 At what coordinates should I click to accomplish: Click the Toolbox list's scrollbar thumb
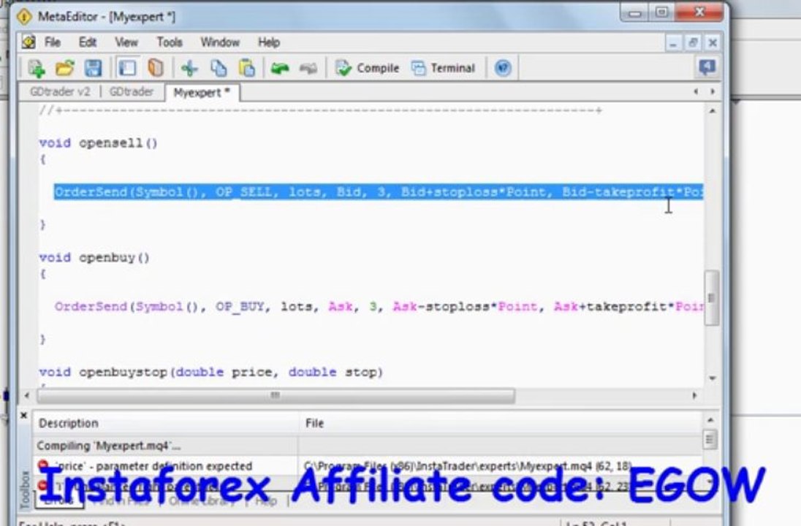coord(710,439)
